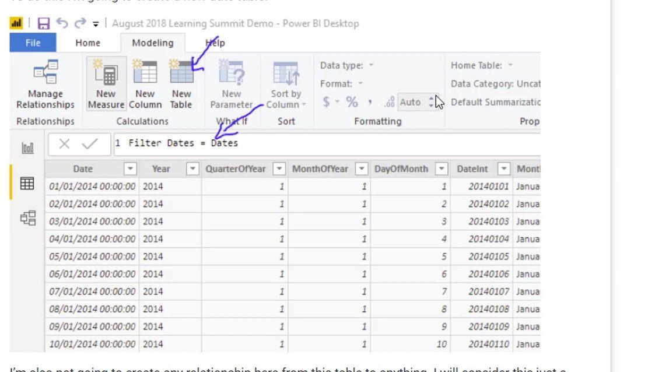Open the File tab

[33, 43]
